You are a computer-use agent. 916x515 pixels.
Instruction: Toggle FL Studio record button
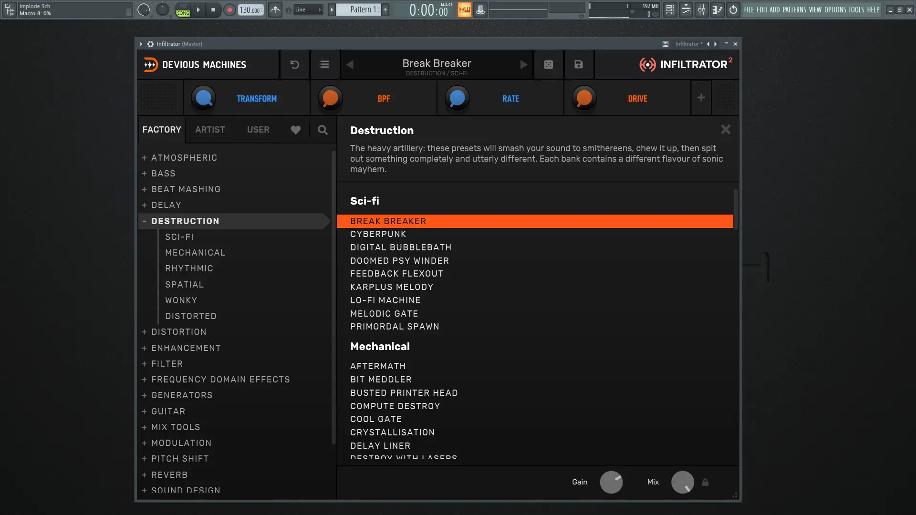[229, 10]
